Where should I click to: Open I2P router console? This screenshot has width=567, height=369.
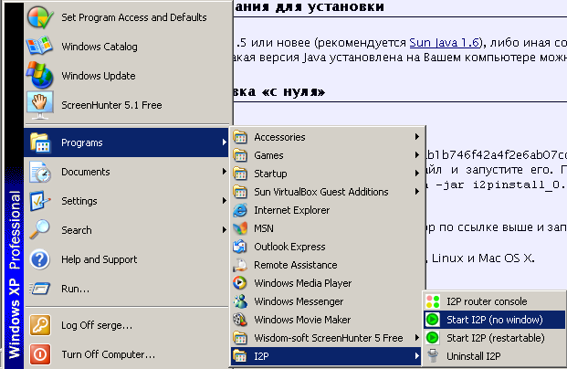tap(494, 301)
